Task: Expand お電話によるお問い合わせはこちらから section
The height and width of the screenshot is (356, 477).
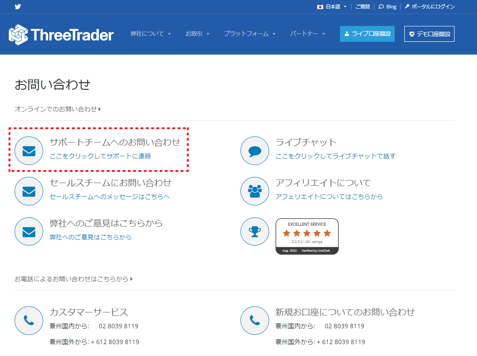Action: coord(73,279)
